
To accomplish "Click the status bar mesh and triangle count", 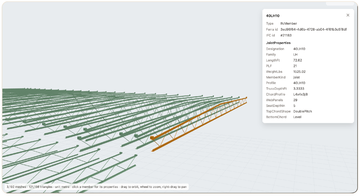I will [29, 187].
